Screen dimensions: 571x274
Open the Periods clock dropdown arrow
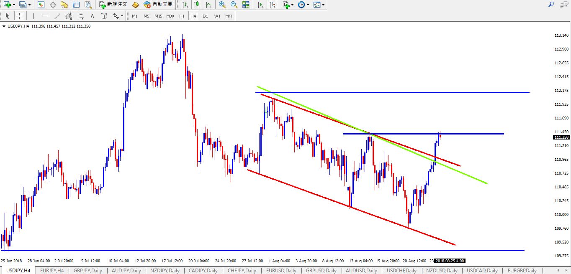(308, 5)
